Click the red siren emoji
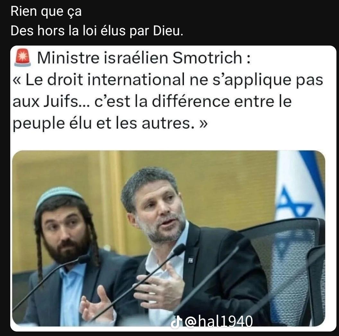Image resolution: width=339 pixels, height=336 pixels. point(22,57)
